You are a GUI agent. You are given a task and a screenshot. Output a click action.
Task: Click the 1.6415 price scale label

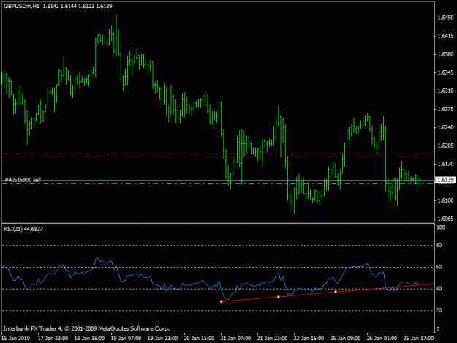tap(445, 36)
